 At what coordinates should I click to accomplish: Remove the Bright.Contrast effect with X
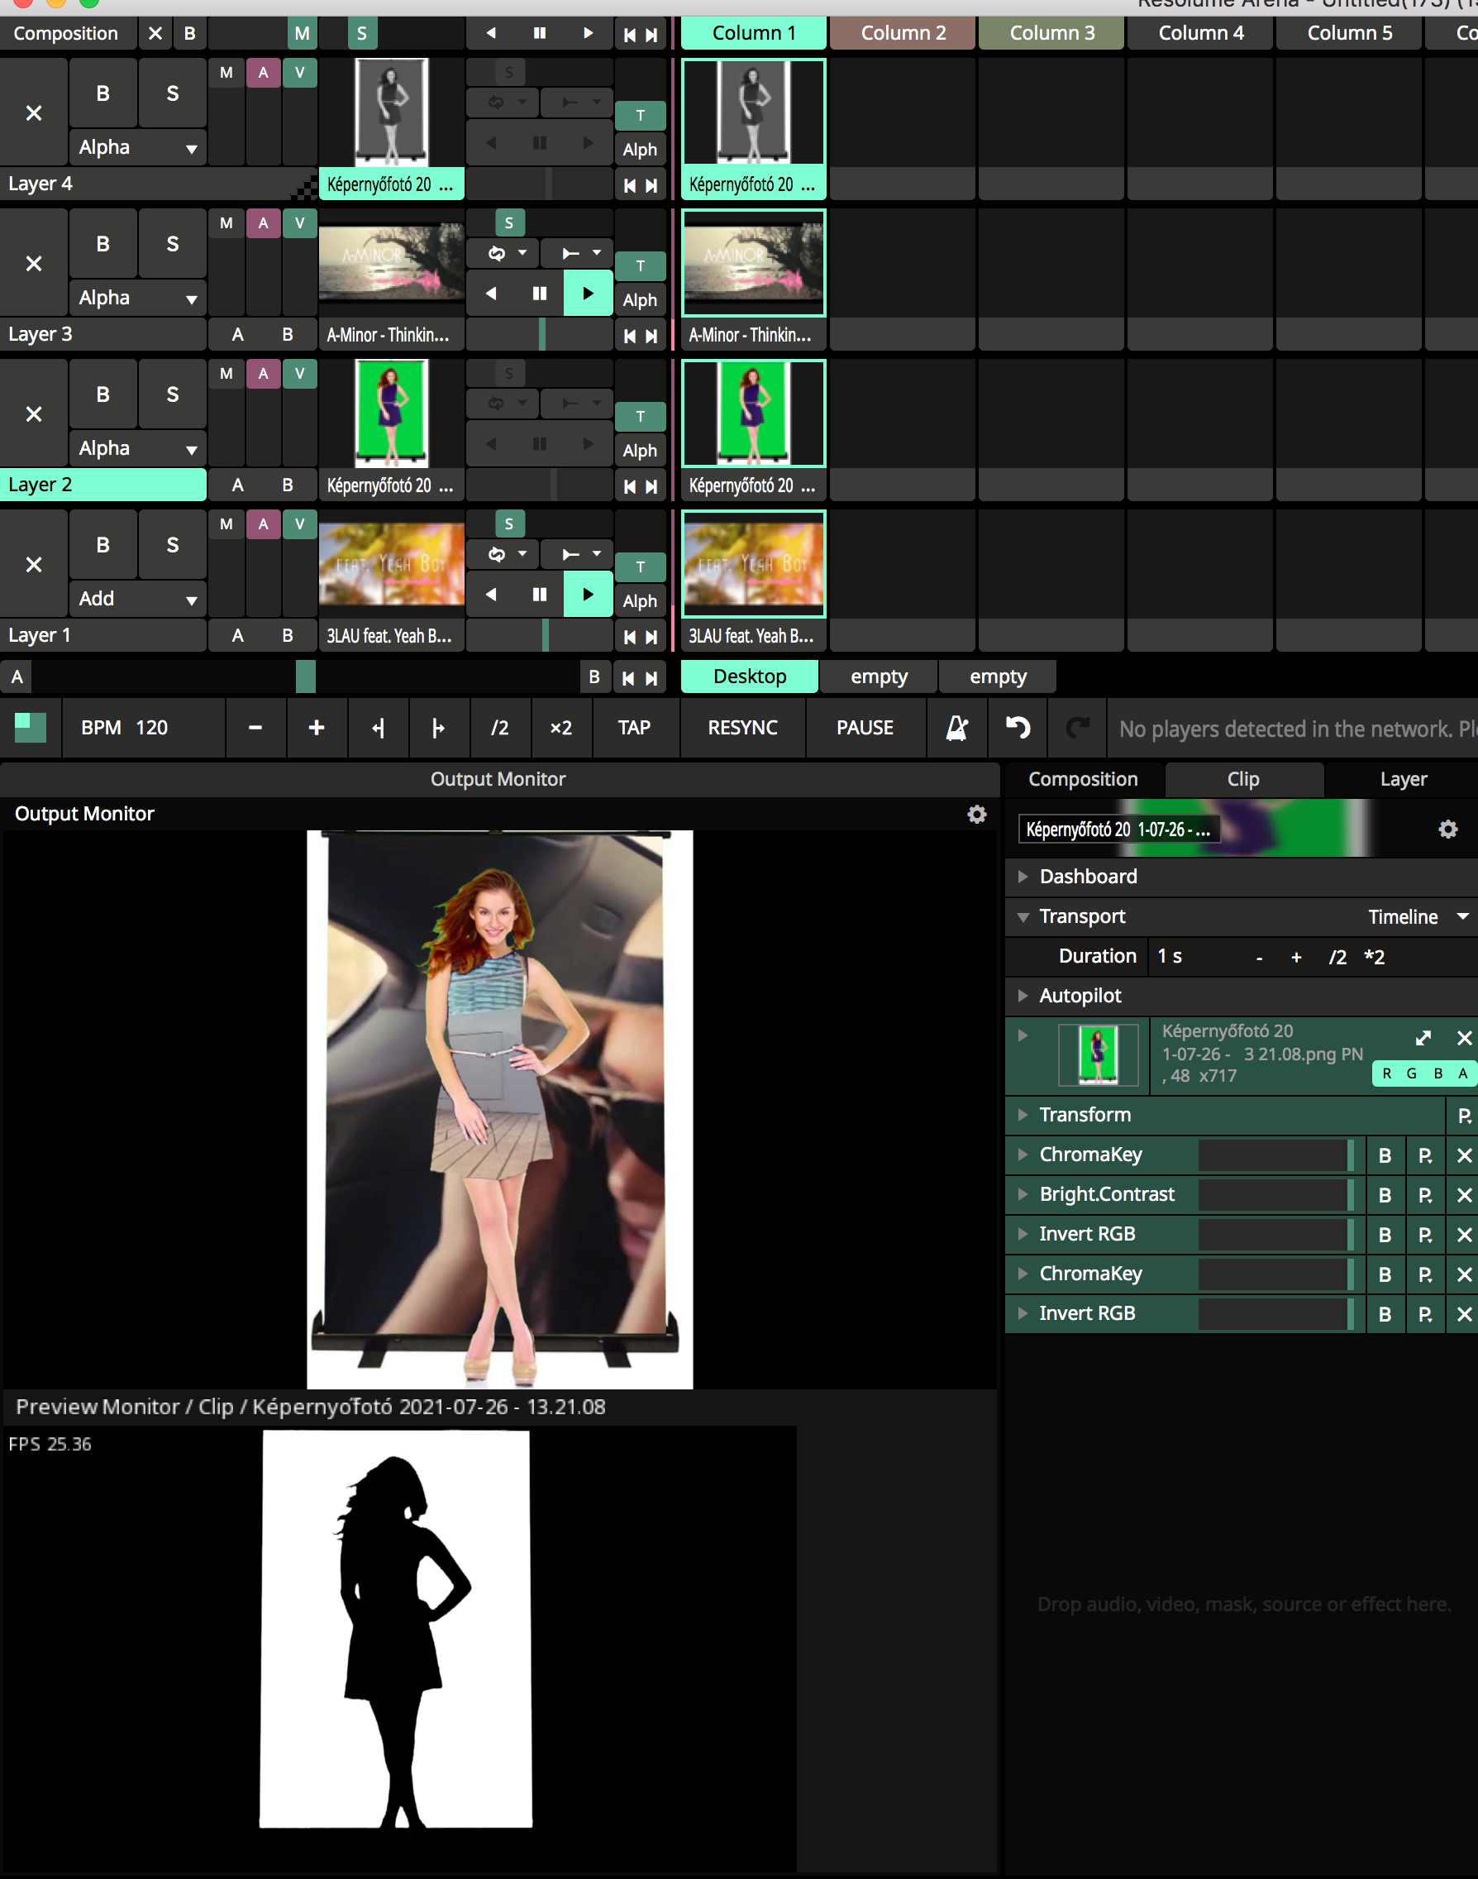1463,1195
